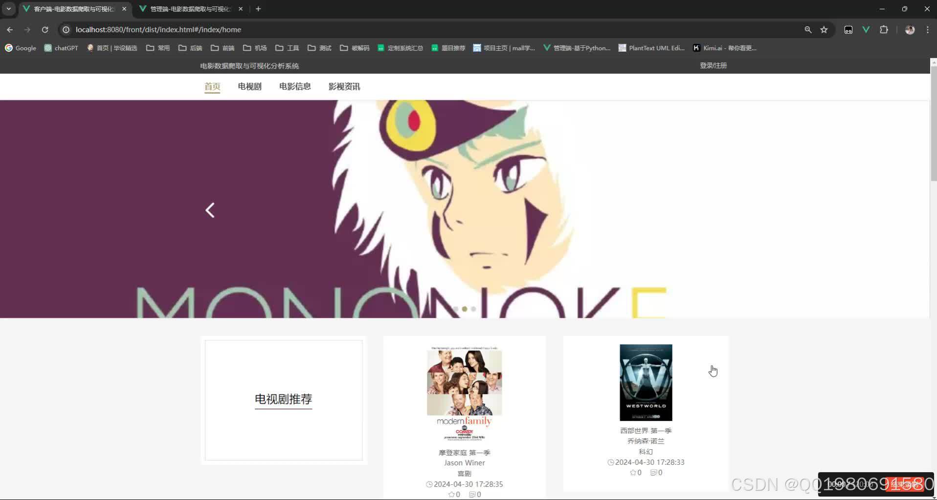Select the 影视资讯 navigation item
The height and width of the screenshot is (500, 937).
(x=344, y=86)
